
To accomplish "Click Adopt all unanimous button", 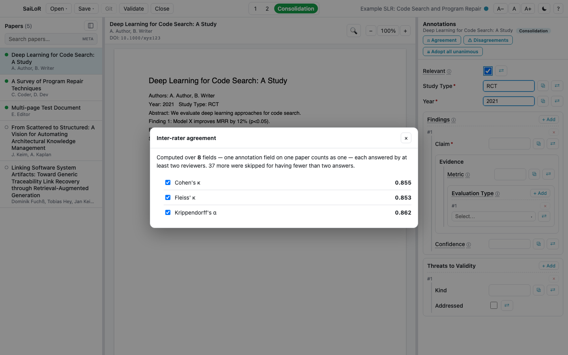I will coord(453,52).
